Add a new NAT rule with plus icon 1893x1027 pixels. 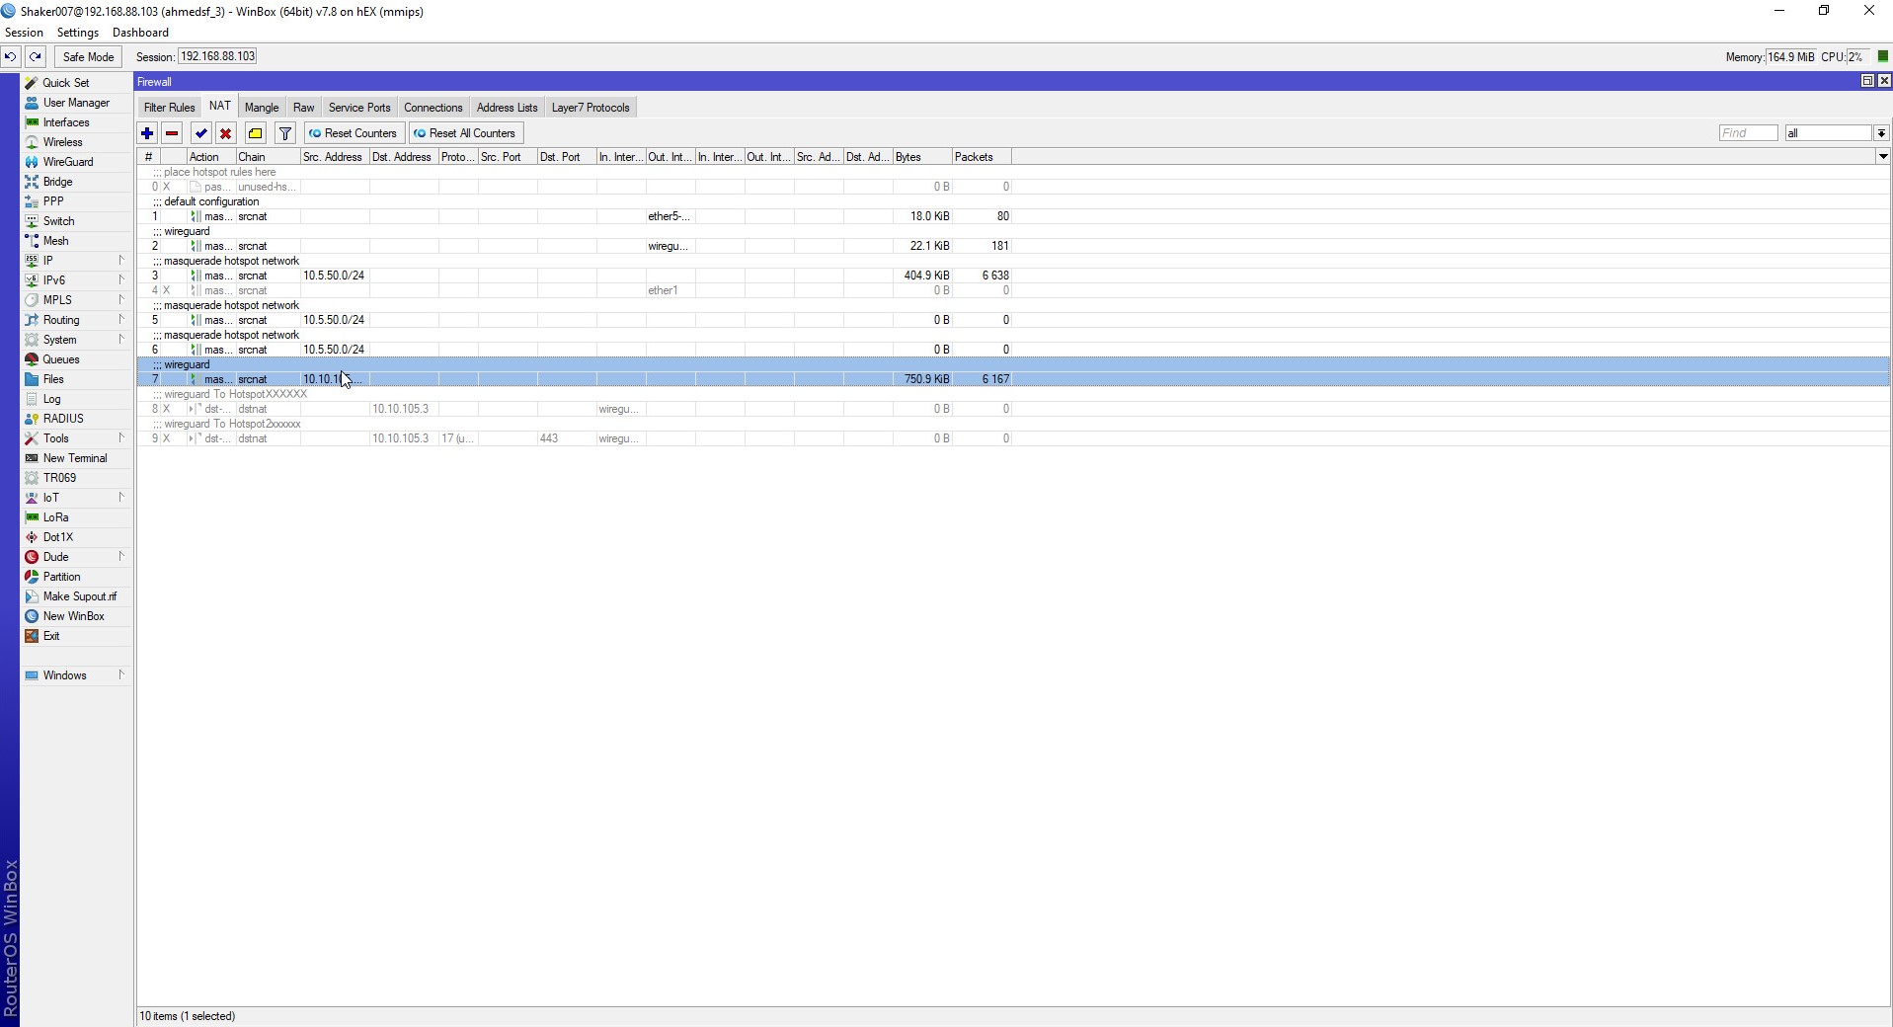coord(147,133)
